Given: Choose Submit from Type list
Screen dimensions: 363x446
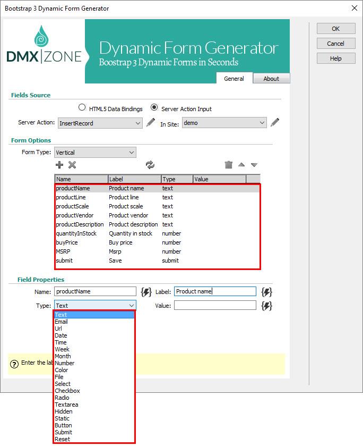Looking at the screenshot, I should pos(94,432).
